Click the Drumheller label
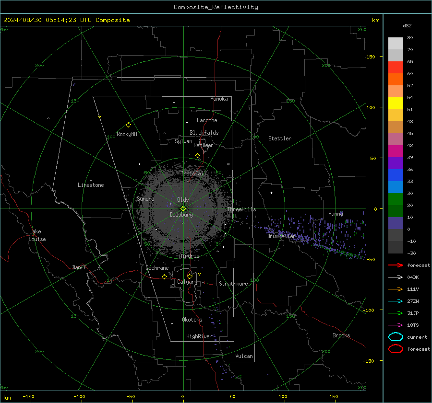The width and height of the screenshot is (432, 403). [x=281, y=236]
